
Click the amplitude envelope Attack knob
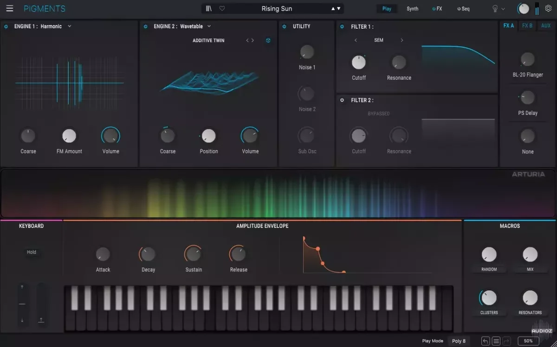pos(103,254)
